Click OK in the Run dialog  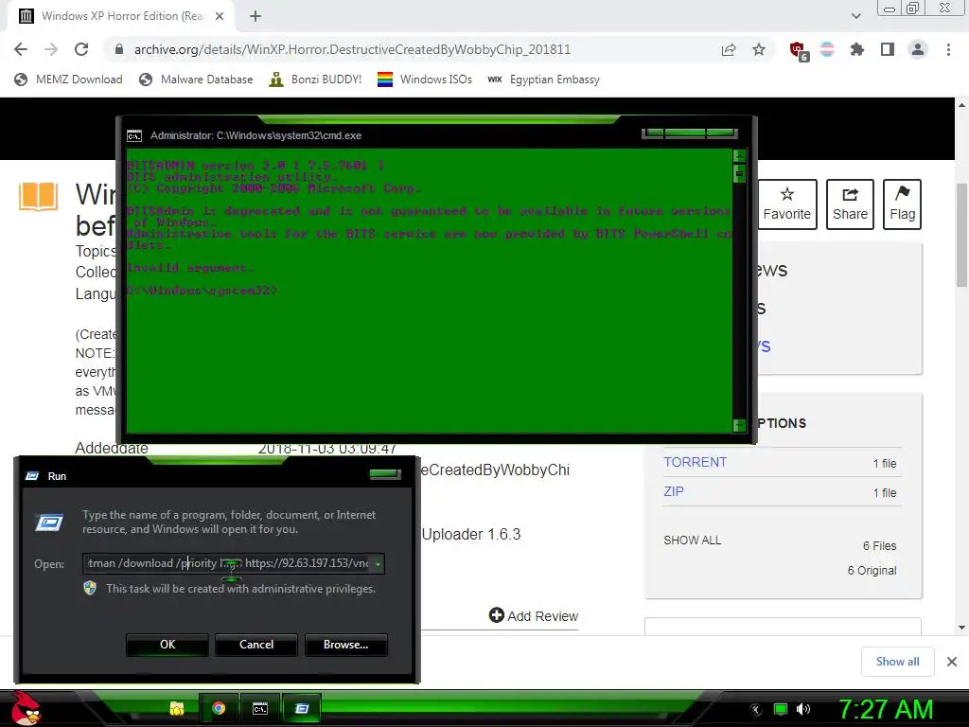(167, 644)
